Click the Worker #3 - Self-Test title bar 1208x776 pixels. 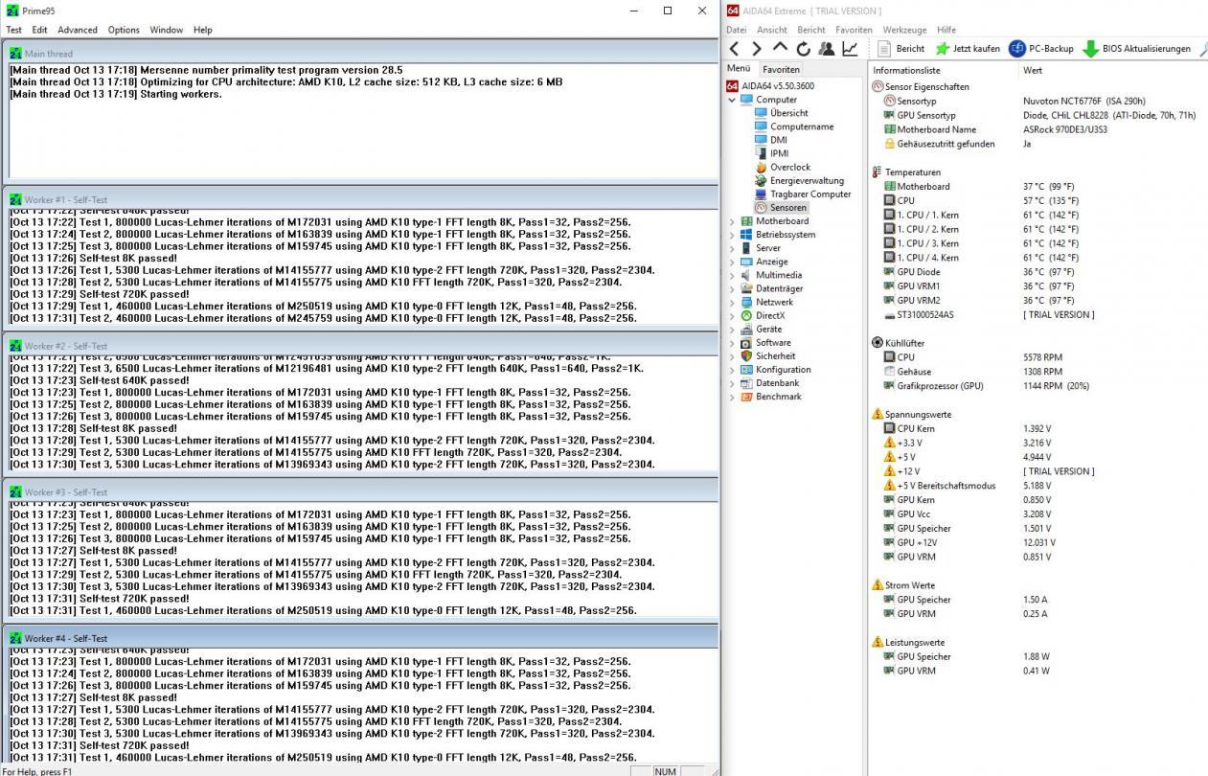tap(362, 491)
